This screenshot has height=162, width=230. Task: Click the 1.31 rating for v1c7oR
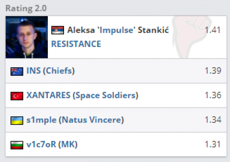212,145
